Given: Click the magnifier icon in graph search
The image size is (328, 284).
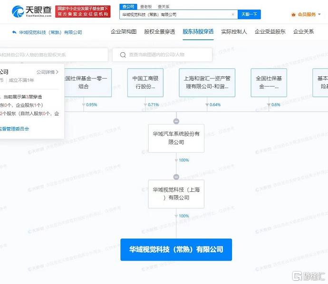Looking at the screenshot, I should click(123, 55).
